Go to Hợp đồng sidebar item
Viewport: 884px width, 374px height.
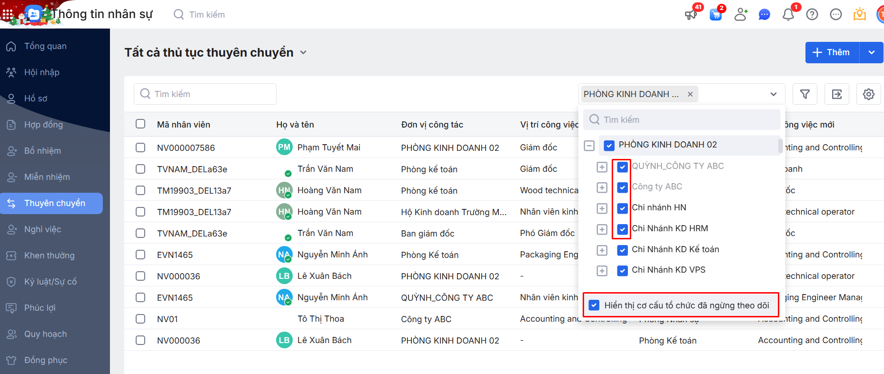click(x=43, y=125)
